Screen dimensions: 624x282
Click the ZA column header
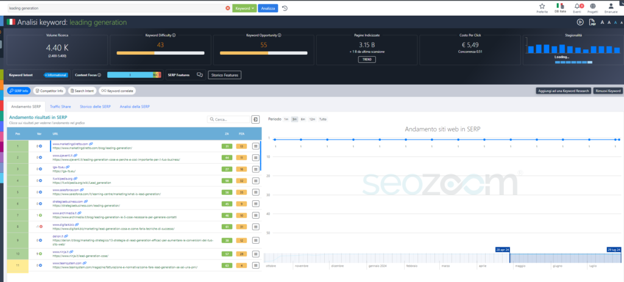click(227, 133)
